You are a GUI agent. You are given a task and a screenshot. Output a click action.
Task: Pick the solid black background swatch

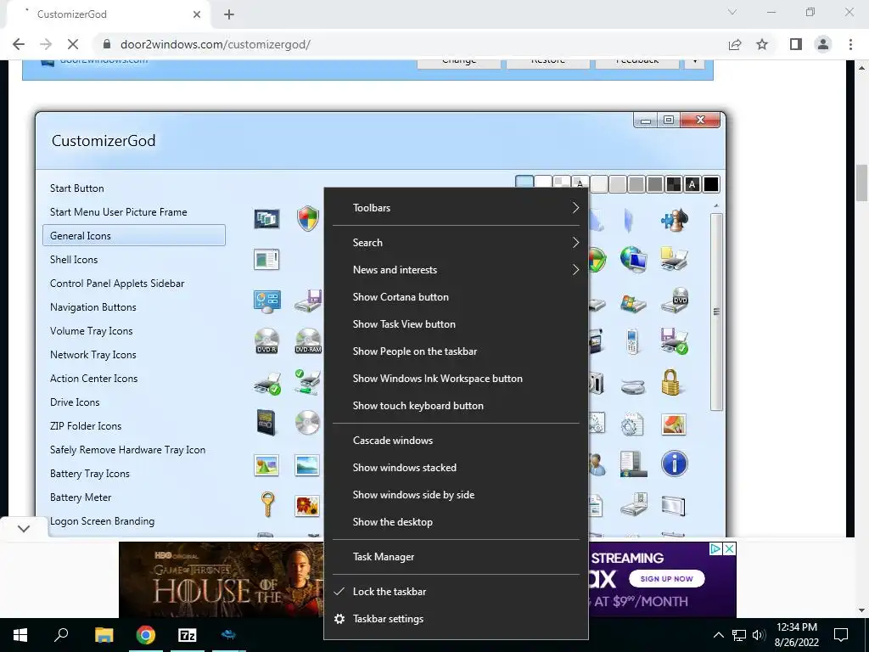coord(710,184)
